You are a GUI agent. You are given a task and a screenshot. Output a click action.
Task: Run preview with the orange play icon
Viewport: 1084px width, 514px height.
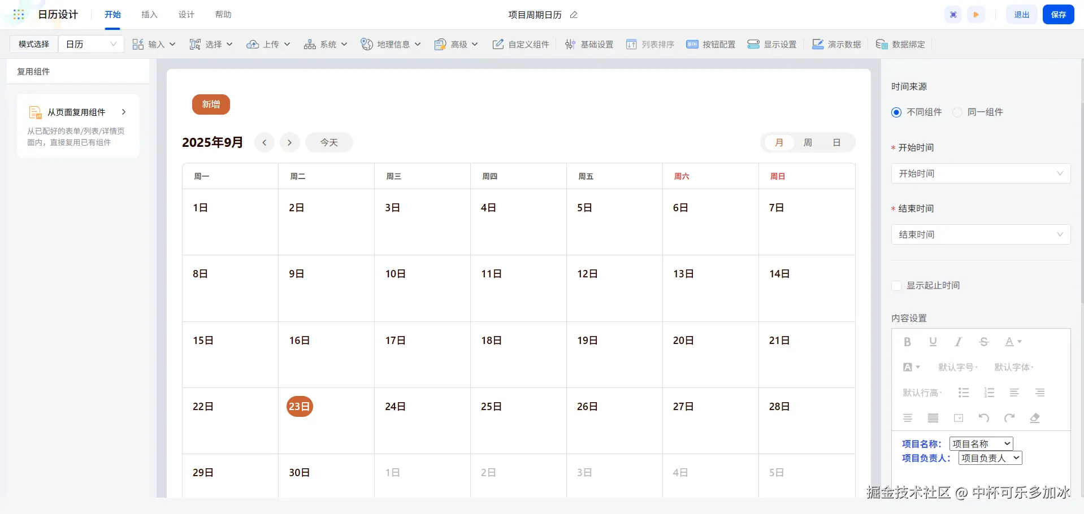(976, 15)
